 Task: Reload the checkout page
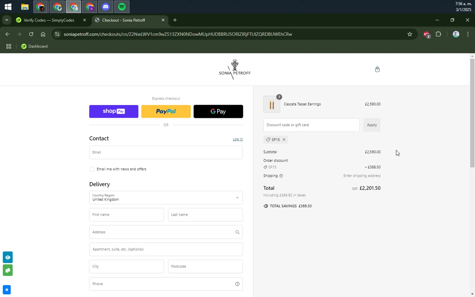[x=31, y=34]
